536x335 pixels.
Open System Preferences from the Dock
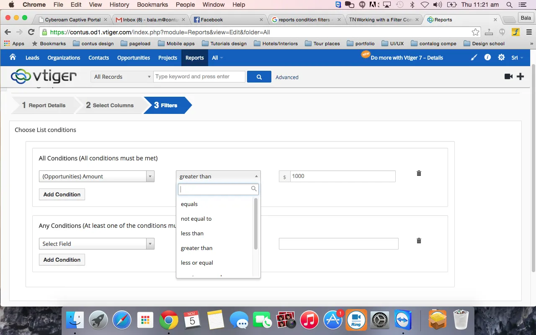point(380,321)
